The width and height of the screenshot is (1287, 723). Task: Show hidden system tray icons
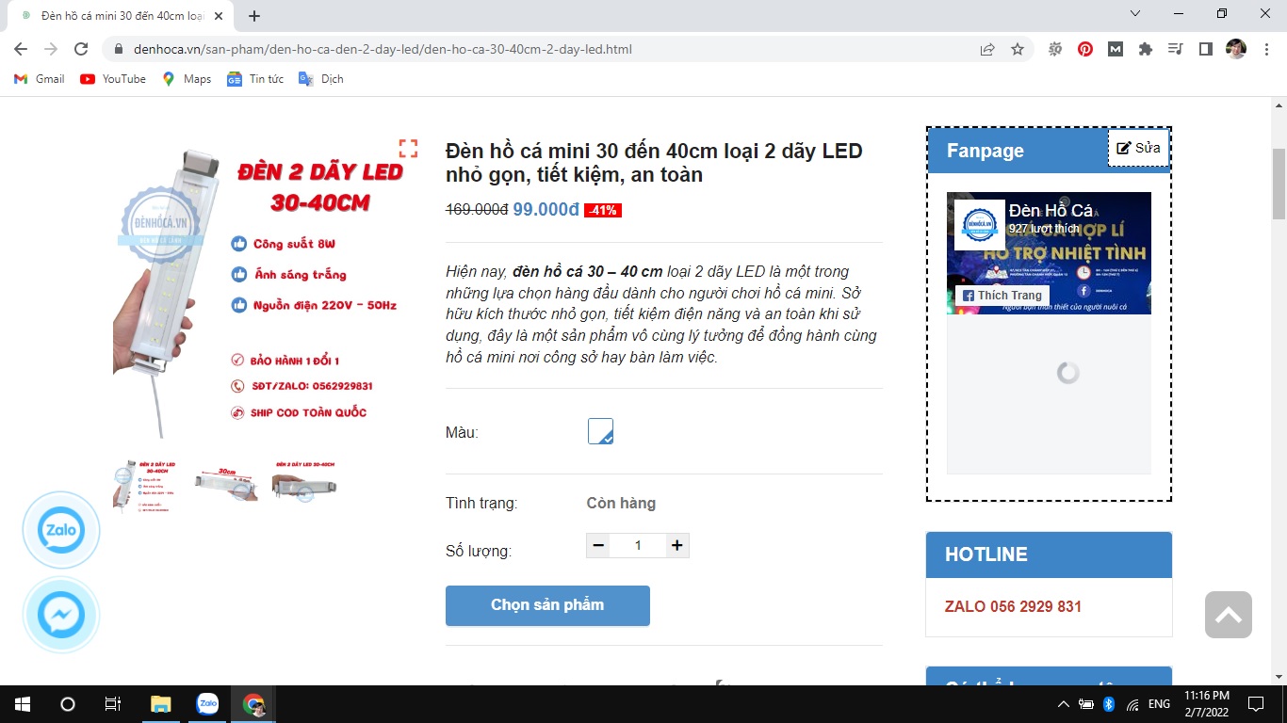point(1064,704)
